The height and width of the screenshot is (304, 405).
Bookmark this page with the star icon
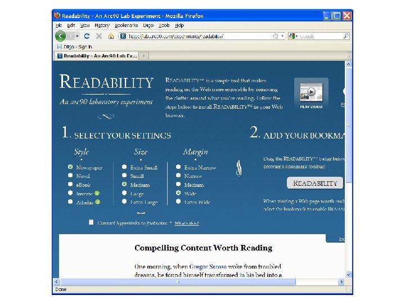point(276,36)
